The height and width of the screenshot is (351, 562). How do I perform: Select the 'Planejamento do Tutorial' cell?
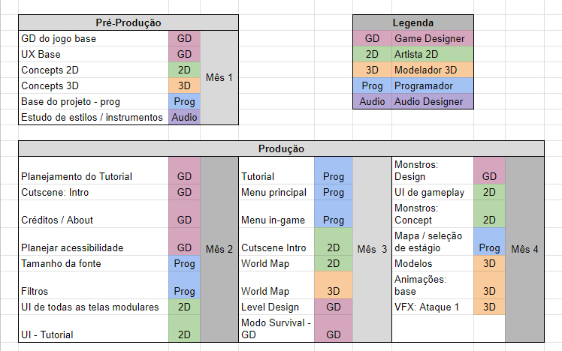coord(94,176)
